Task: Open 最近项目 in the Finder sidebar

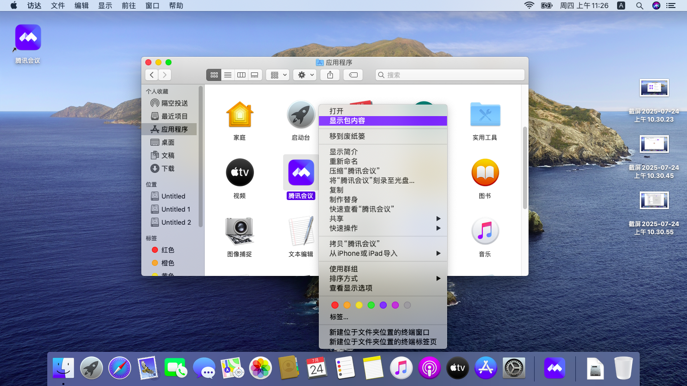Action: pos(170,116)
